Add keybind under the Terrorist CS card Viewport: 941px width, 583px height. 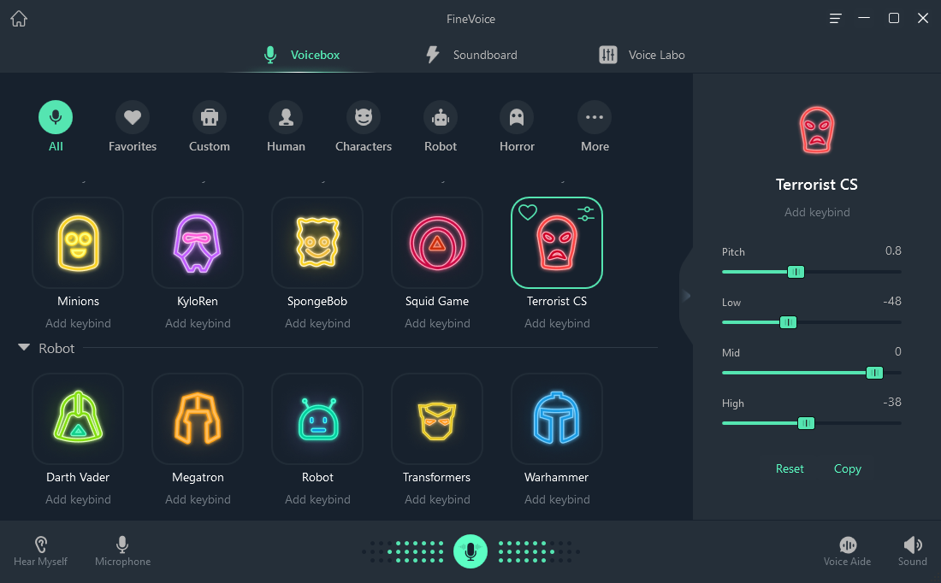click(x=557, y=323)
